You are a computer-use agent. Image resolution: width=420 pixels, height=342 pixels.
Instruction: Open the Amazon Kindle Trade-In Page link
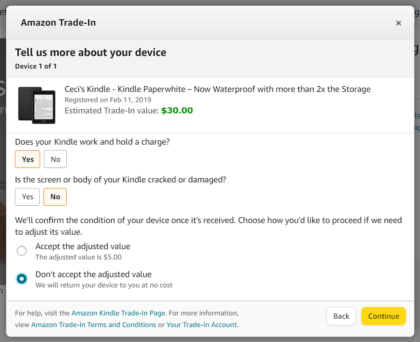point(119,313)
